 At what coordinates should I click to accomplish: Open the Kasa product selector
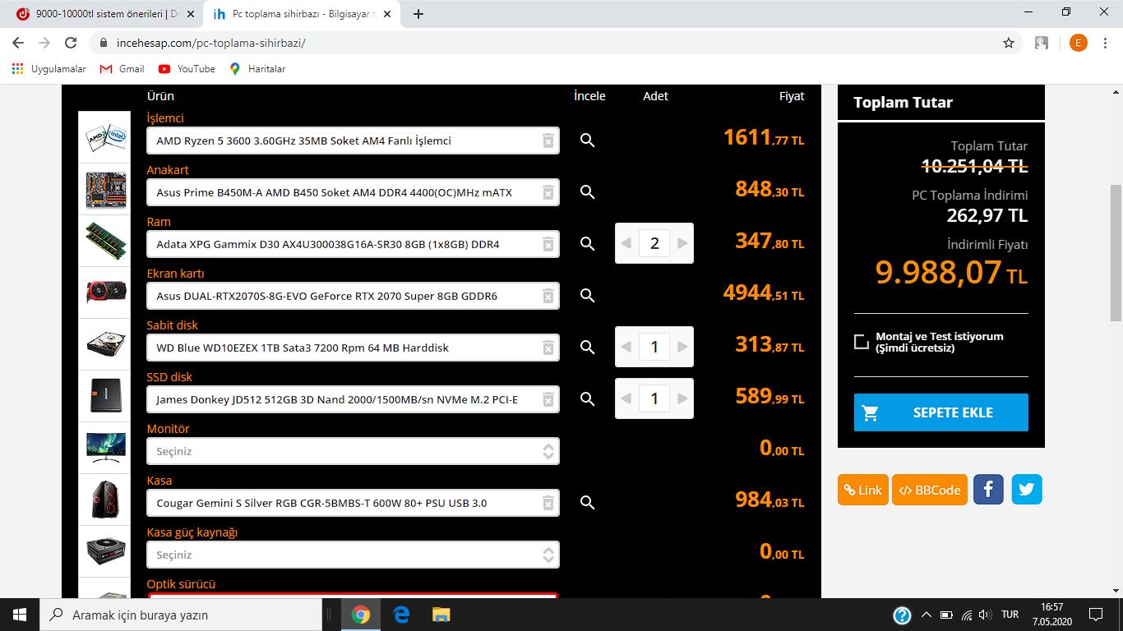coord(353,503)
